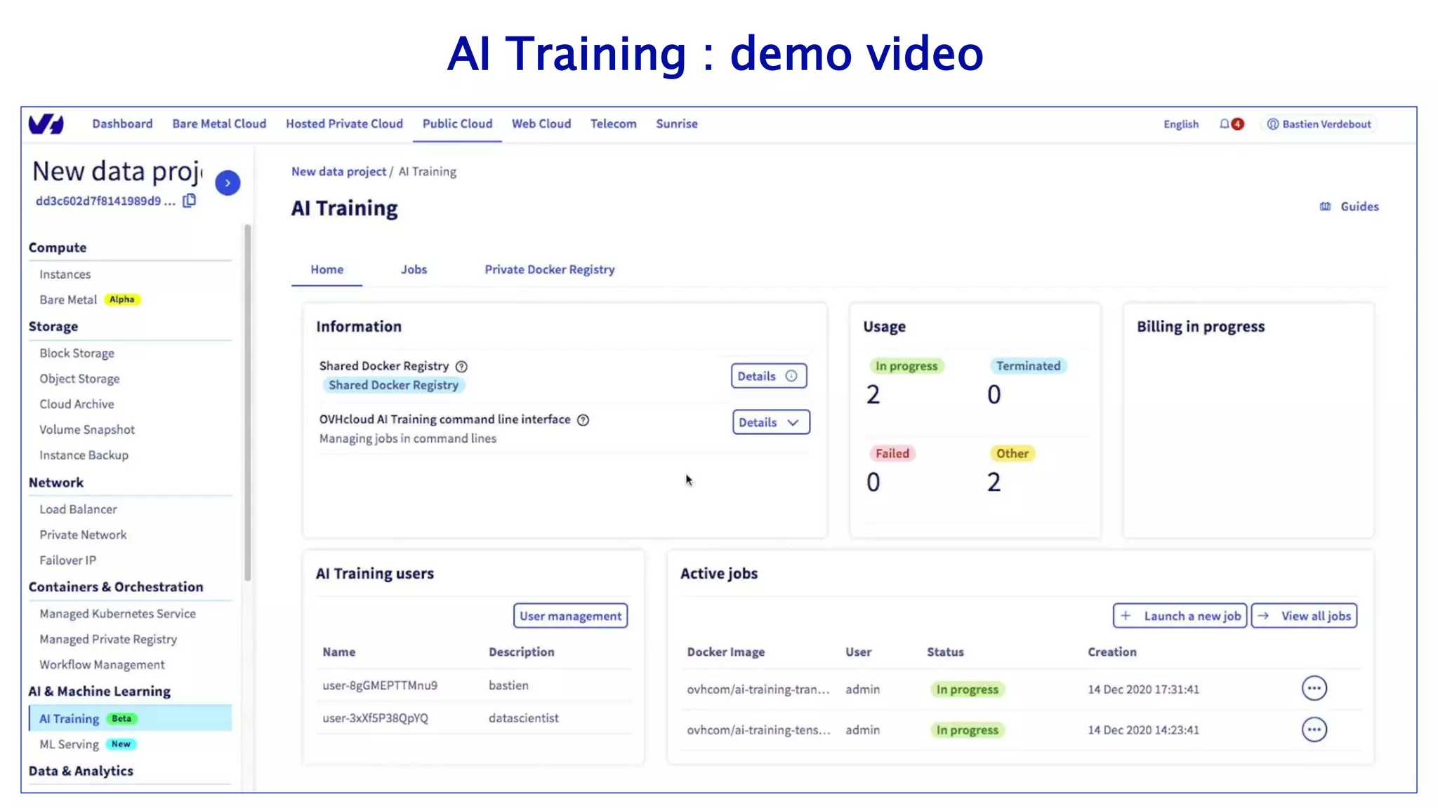
Task: Copy the project ID with the copy icon
Action: tap(189, 201)
